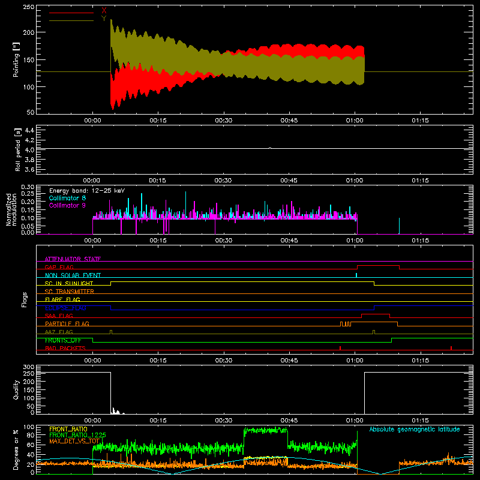Click the "Degrees or %" axis title
Screen dimensions: 480x480
(16, 449)
